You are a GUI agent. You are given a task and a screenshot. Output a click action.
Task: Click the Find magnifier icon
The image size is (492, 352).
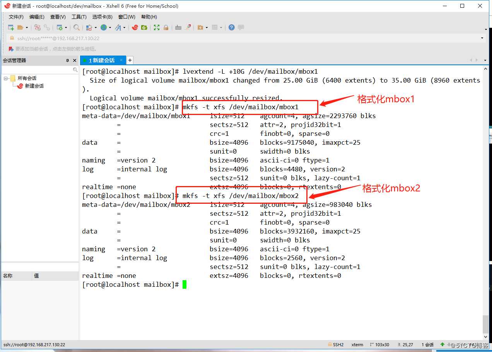[x=77, y=27]
